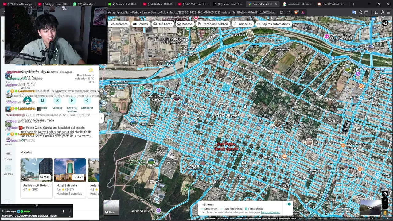Click the Privacidad footer link
393x221 pixels.
[x=323, y=219]
